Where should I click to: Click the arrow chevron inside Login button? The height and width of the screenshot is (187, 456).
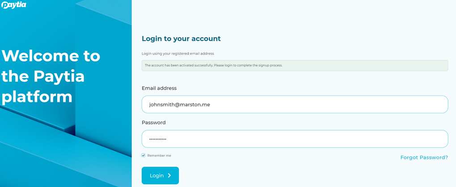(169, 175)
